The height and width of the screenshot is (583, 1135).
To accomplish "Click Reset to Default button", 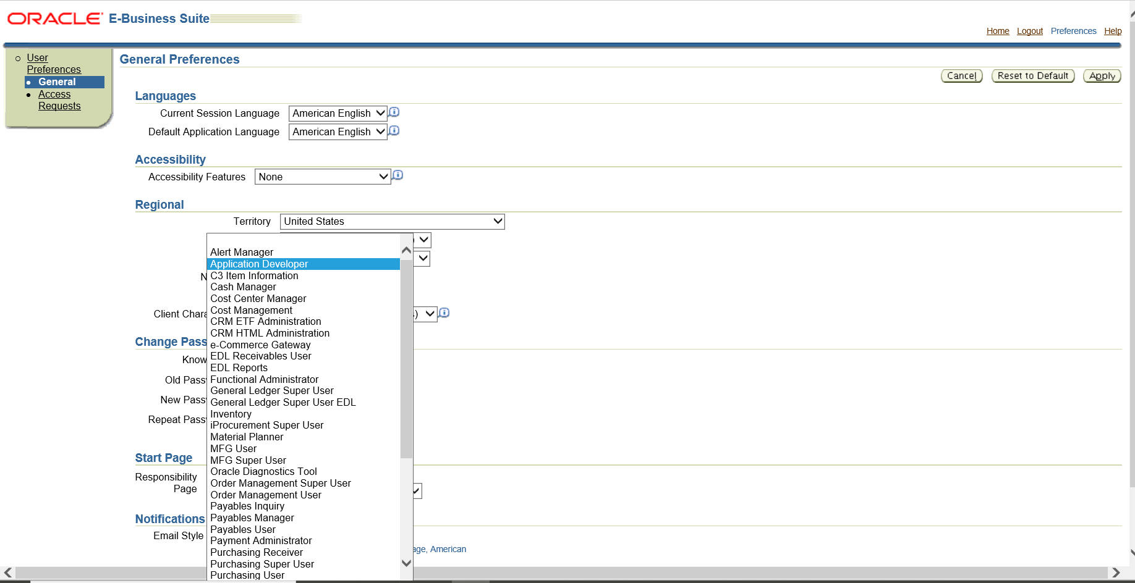I will pos(1033,76).
